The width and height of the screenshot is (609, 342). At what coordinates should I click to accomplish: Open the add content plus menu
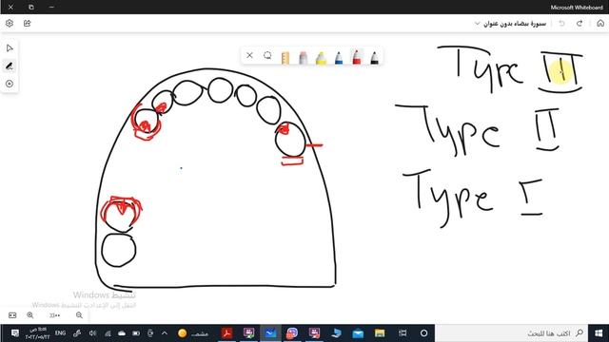pyautogui.click(x=10, y=84)
